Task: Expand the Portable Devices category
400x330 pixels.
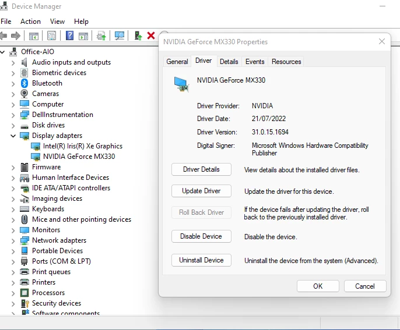Action: click(13, 251)
